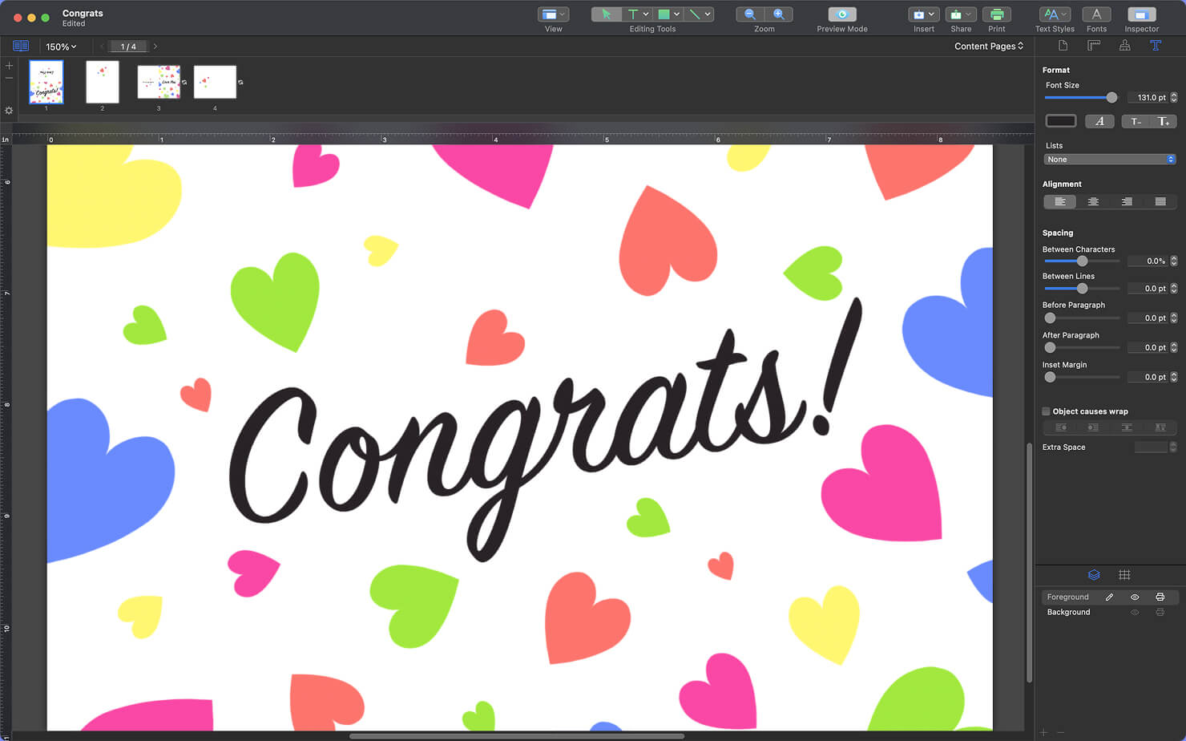The image size is (1186, 741).
Task: Toggle the Inspector panel
Action: point(1141,14)
